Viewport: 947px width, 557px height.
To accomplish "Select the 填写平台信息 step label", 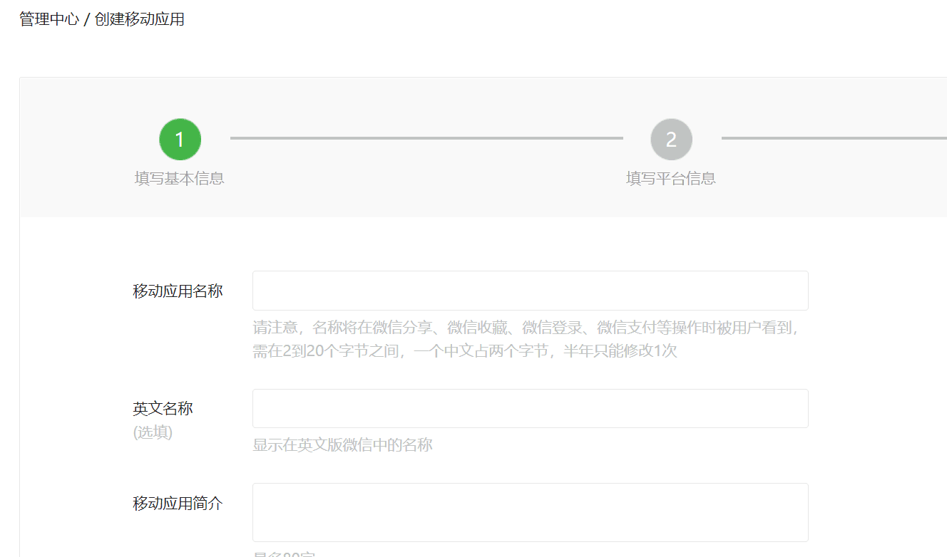I will point(671,178).
